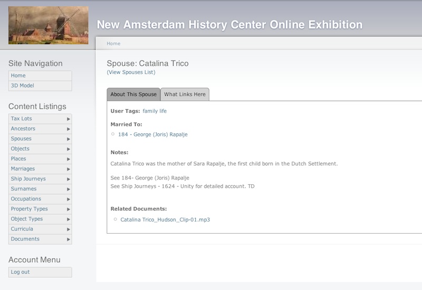422x290 pixels.
Task: Click the windmill banner image
Action: click(48, 25)
